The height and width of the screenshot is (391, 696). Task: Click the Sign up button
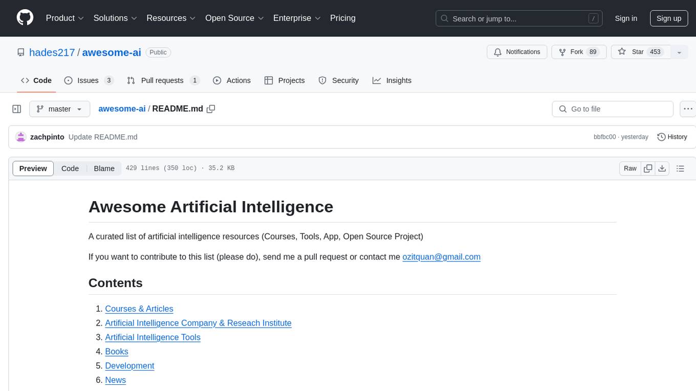point(669,18)
